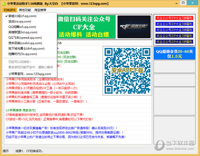Click the app icon in the title bar
Viewport: 200px width, 156px height.
4,3
